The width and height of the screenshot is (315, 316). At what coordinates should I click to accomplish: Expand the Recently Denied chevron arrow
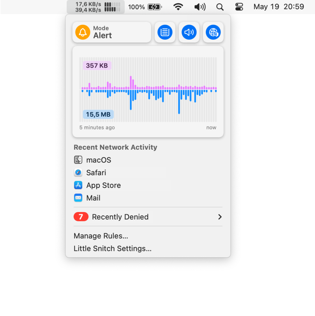[220, 217]
